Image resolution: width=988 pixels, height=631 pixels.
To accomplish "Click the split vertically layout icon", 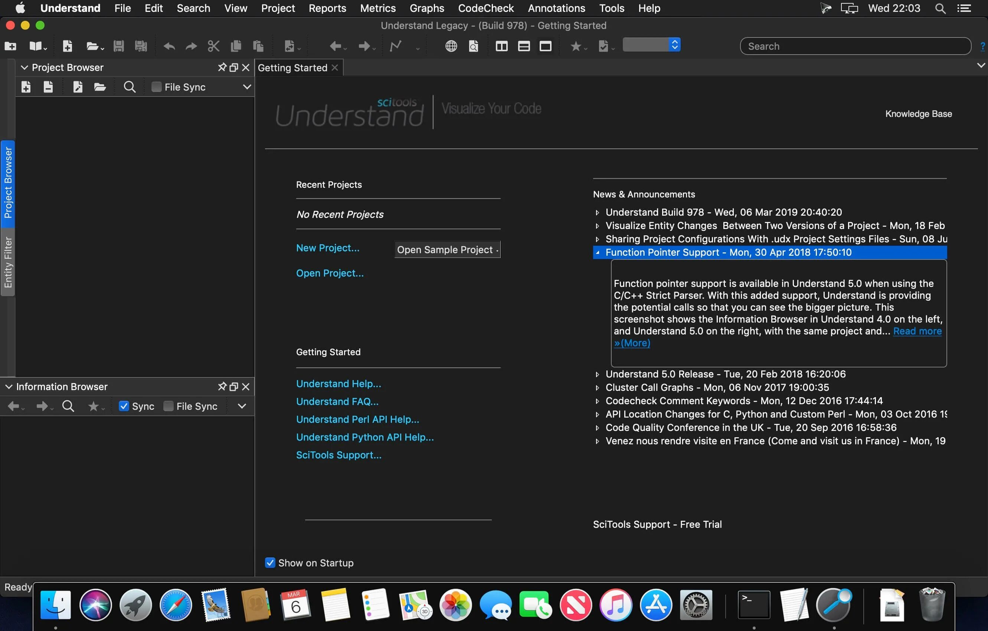I will click(x=501, y=46).
